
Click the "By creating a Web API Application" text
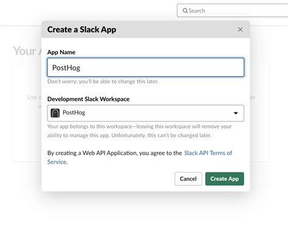click(x=115, y=153)
